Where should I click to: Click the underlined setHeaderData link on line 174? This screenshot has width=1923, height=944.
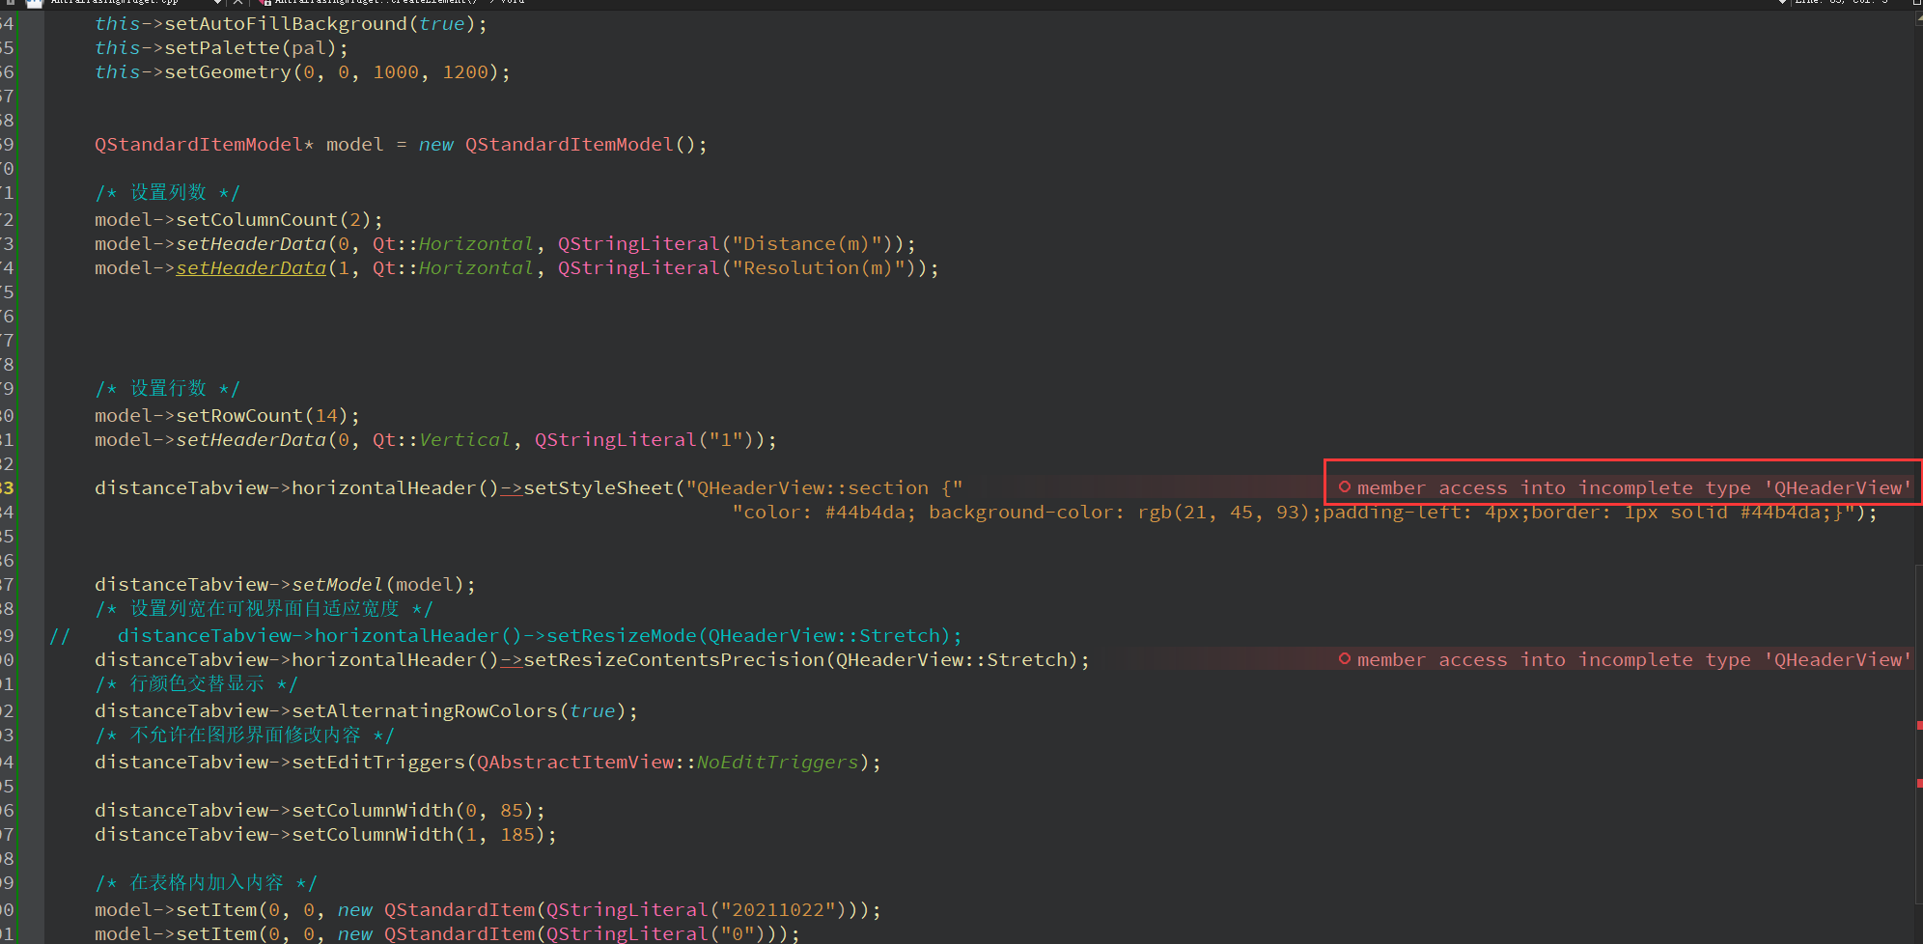point(250,267)
